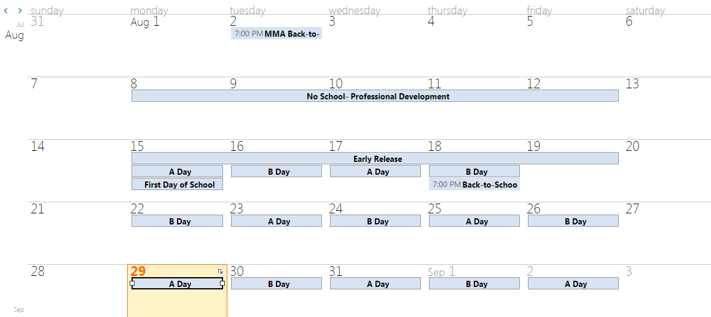Open First Day of School event
The image size is (711, 317).
click(178, 185)
